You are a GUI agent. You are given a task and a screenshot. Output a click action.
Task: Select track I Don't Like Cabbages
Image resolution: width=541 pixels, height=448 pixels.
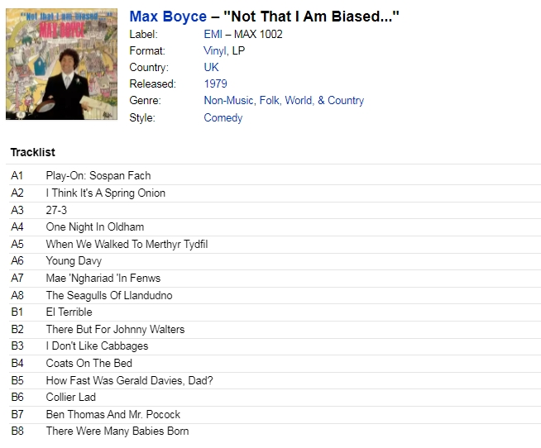97,346
